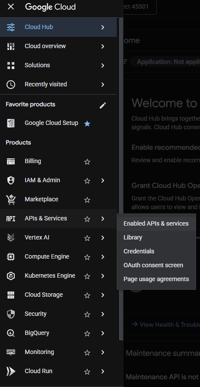Open the Security product label

coord(36,314)
